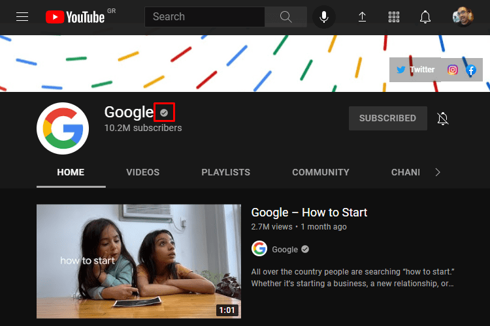Switch to the PLAYLISTS tab
Image resolution: width=490 pixels, height=326 pixels.
pos(225,172)
